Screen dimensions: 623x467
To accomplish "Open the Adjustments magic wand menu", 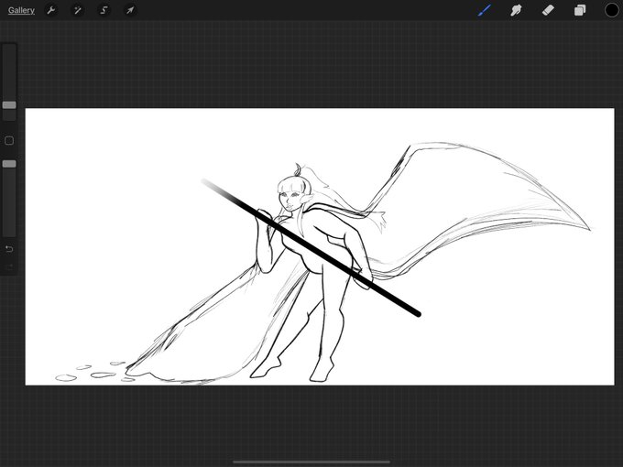I will coord(78,10).
